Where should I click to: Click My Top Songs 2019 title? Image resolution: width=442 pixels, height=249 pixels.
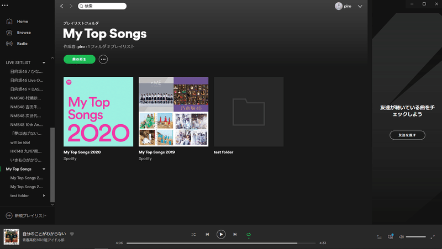(157, 152)
